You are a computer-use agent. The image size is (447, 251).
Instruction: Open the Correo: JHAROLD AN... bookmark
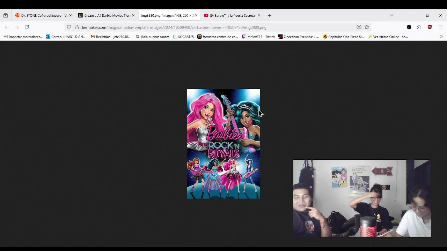pos(66,37)
